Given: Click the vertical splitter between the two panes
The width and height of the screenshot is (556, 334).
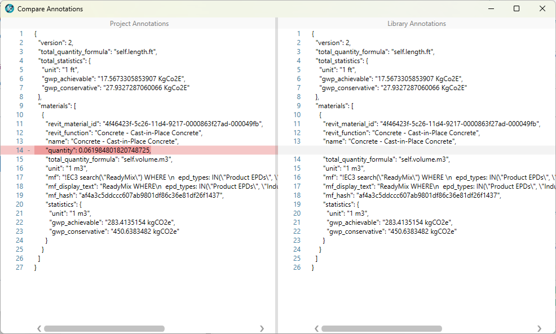Looking at the screenshot, I should pyautogui.click(x=276, y=169).
